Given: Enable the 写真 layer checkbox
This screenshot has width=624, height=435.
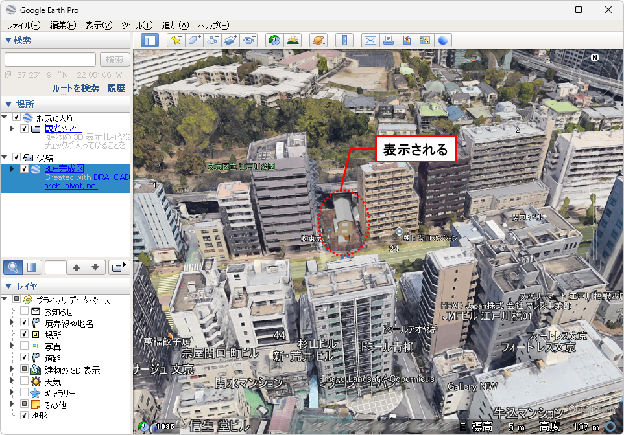Looking at the screenshot, I should click(24, 345).
